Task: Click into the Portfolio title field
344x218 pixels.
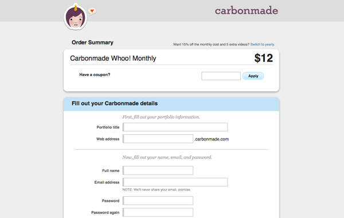Action: (x=175, y=127)
